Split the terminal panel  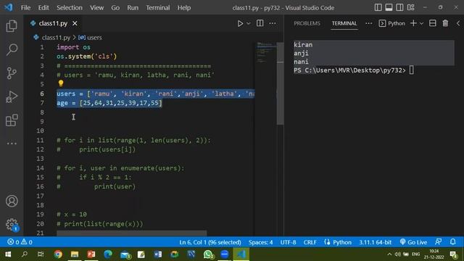point(433,23)
